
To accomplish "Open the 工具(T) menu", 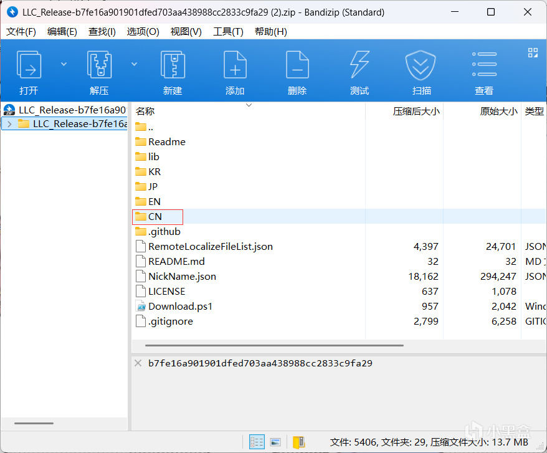I will 228,32.
